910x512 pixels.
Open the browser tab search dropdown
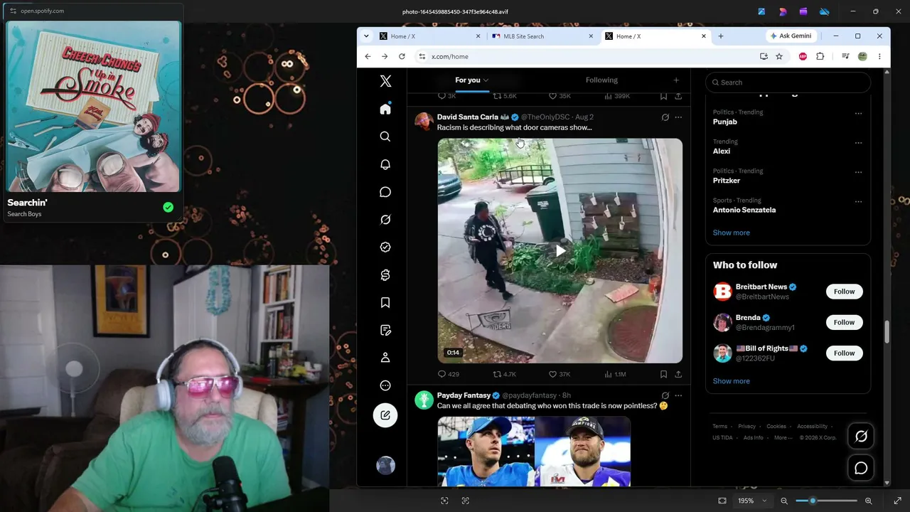point(366,36)
